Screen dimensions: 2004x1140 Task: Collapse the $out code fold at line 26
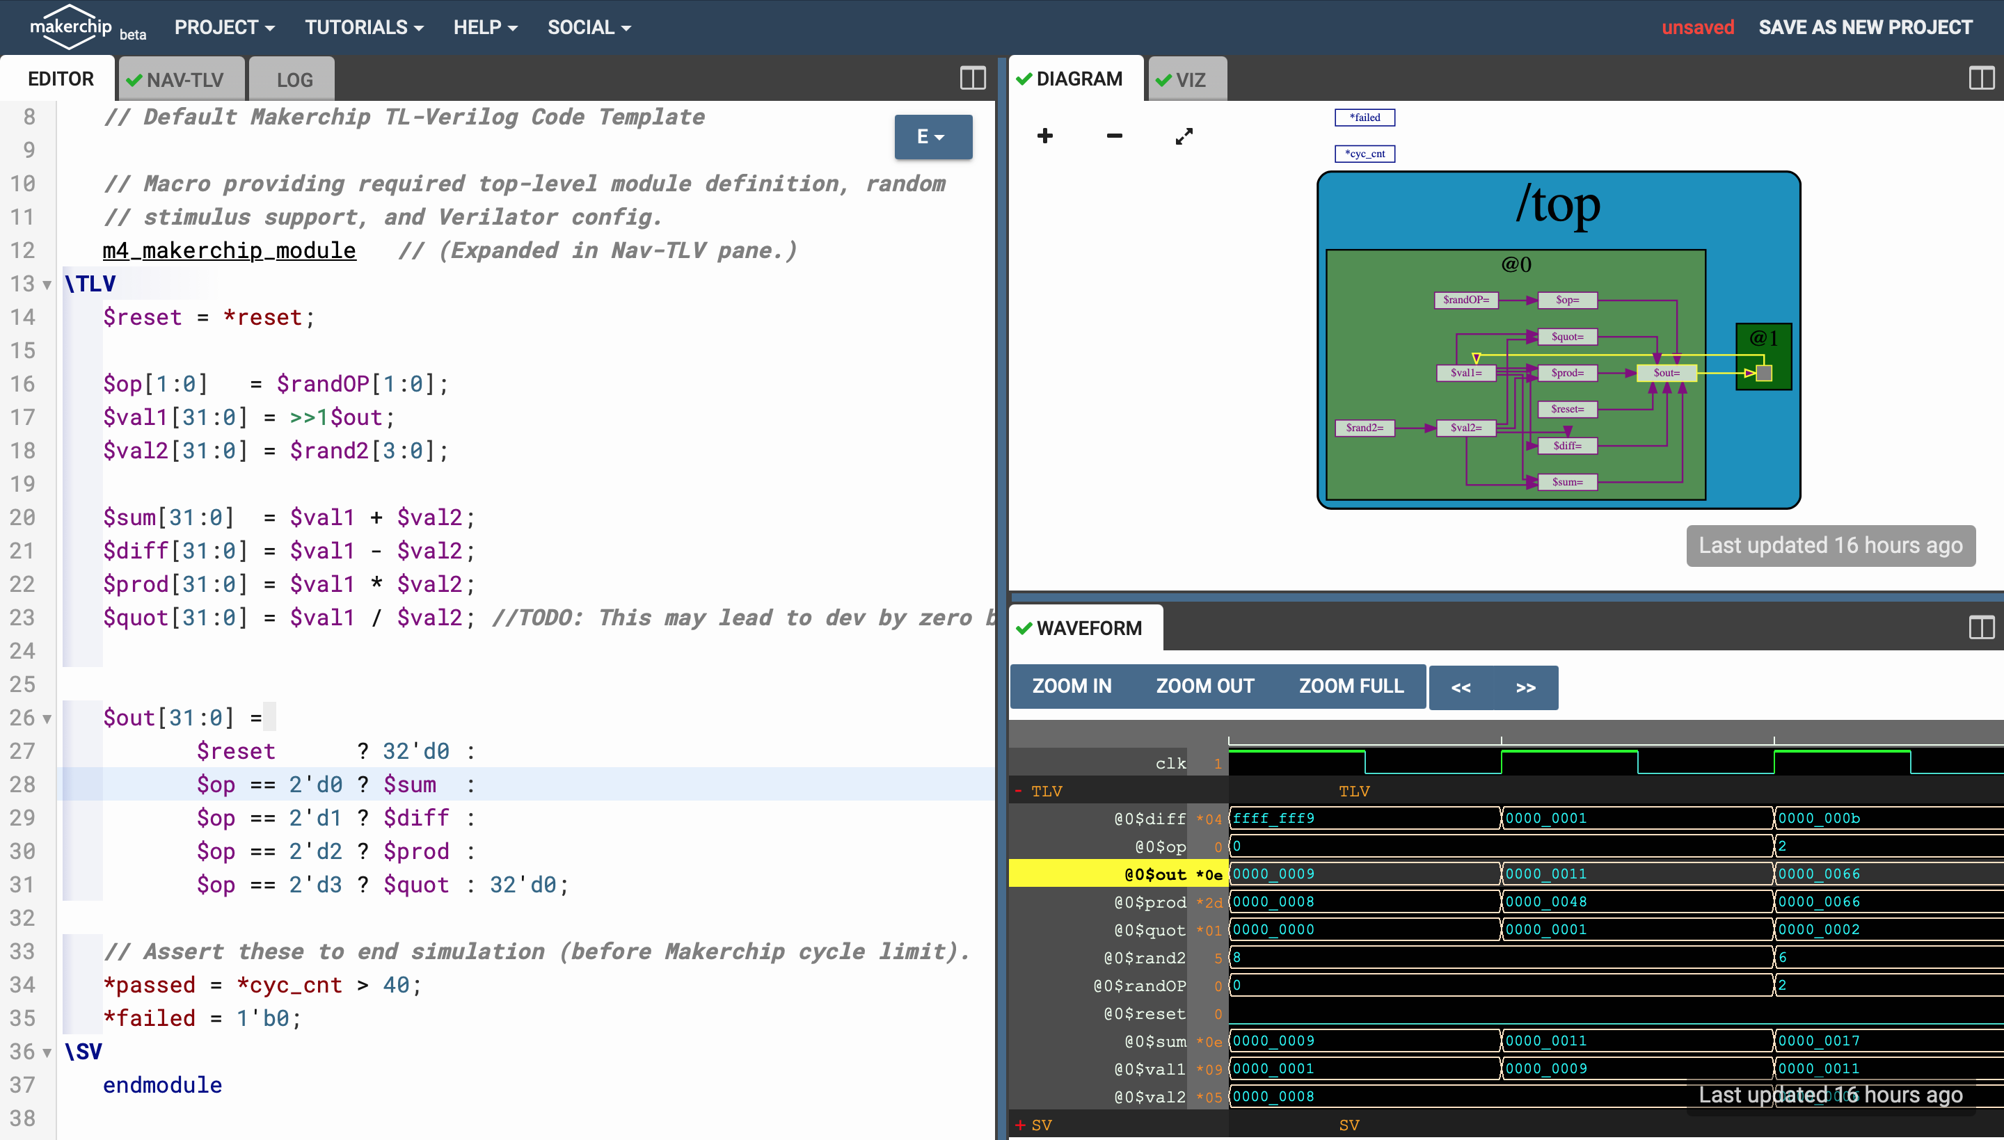[x=47, y=718]
